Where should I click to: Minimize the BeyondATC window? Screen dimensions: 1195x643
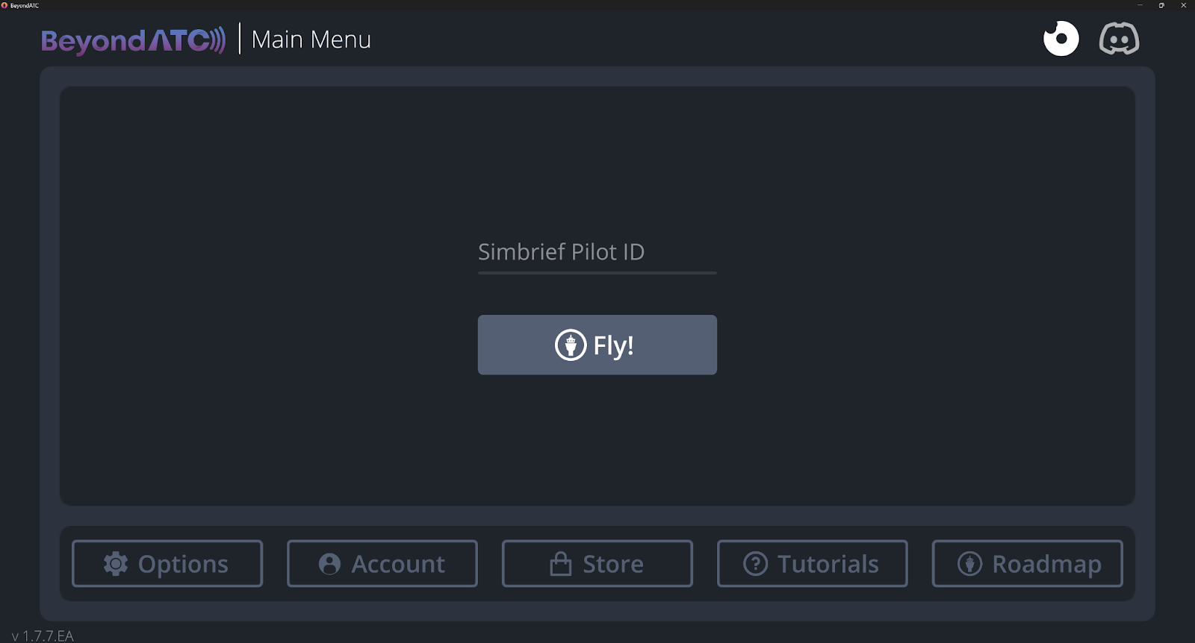[1140, 5]
